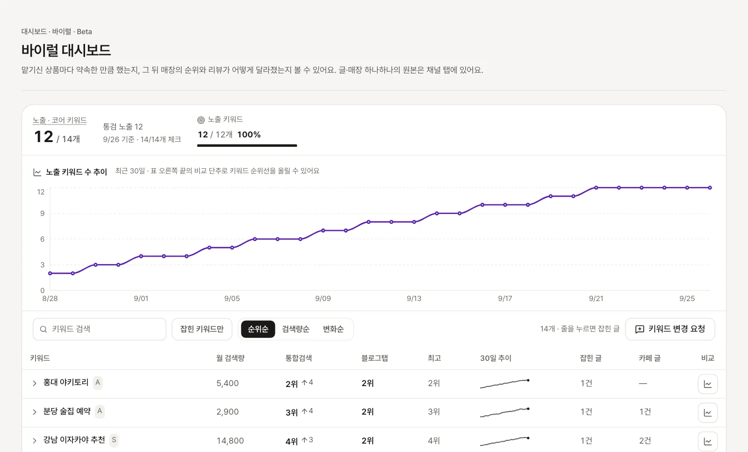Toggle the 잡힌 키워드만 filter
This screenshot has width=748, height=452.
202,329
